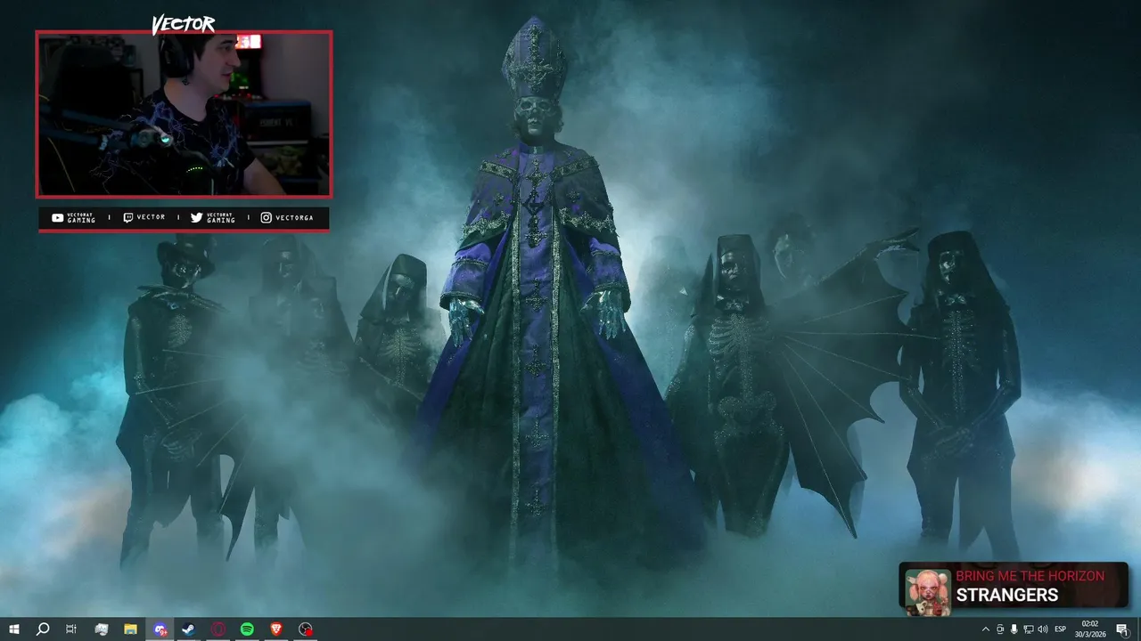This screenshot has height=641, width=1141.
Task: Open the network status tray icon
Action: click(1029, 629)
